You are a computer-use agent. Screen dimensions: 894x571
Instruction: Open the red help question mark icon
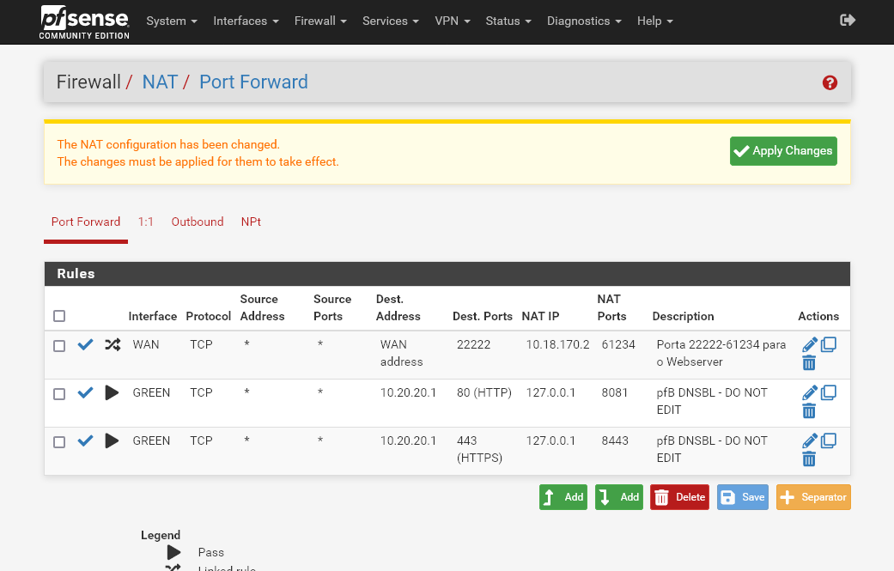[x=830, y=82]
